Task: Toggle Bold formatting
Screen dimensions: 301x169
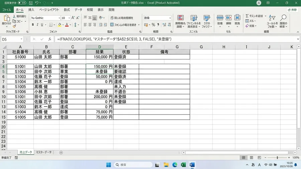Action: [33, 25]
